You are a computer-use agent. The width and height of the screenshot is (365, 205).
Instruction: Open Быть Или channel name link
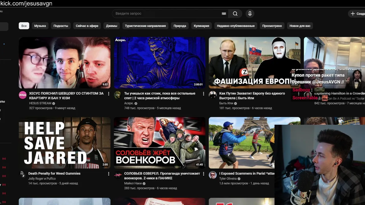point(226,103)
